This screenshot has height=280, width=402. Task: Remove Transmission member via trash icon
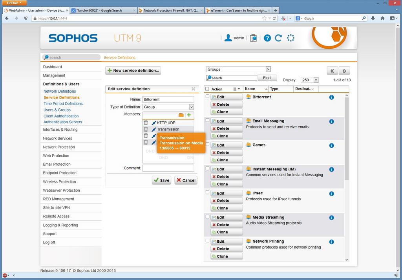[x=146, y=129]
